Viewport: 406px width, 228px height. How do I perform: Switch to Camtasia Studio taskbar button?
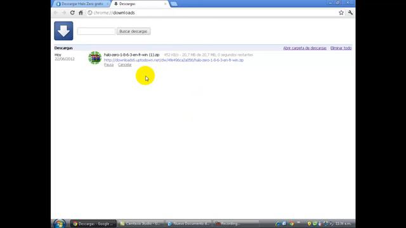141,224
